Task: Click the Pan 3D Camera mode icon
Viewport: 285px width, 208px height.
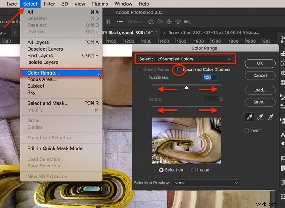Action: (x=169, y=22)
